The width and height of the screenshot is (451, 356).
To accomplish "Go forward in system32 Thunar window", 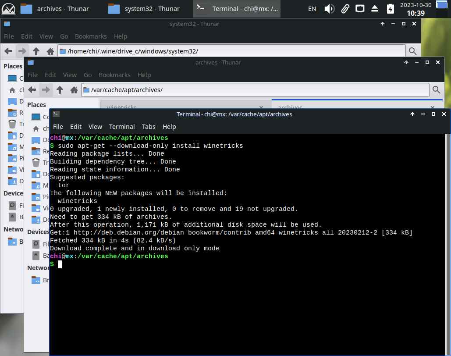I will (22, 51).
